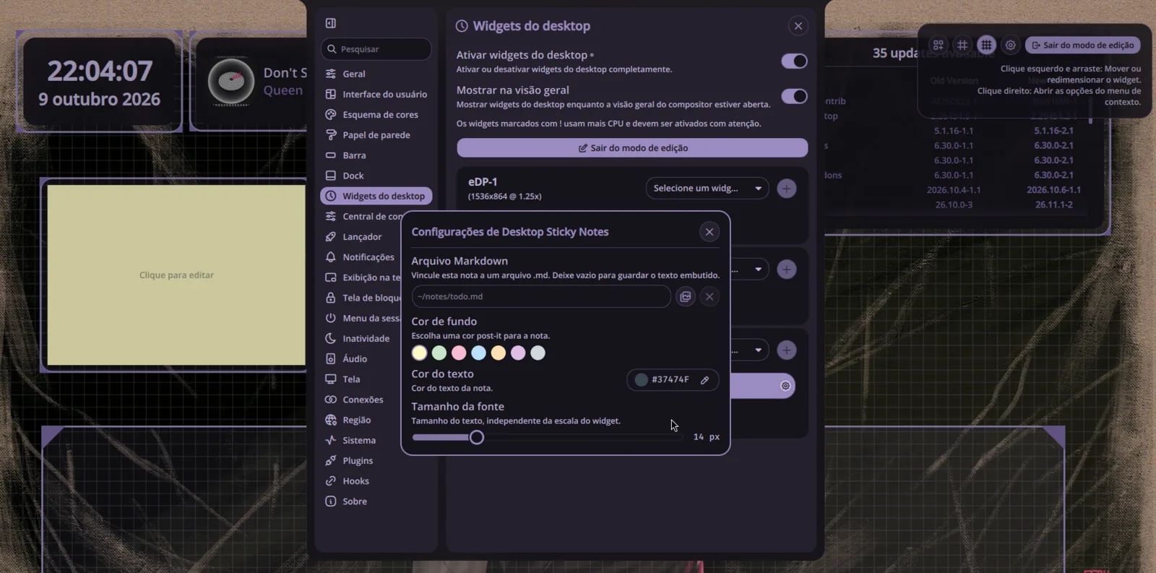The image size is (1156, 573).
Task: Click the sparse grid (hash) icon
Action: pyautogui.click(x=962, y=45)
